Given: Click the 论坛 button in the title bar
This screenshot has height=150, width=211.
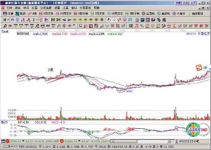Looking at the screenshot, I should pos(186,3).
